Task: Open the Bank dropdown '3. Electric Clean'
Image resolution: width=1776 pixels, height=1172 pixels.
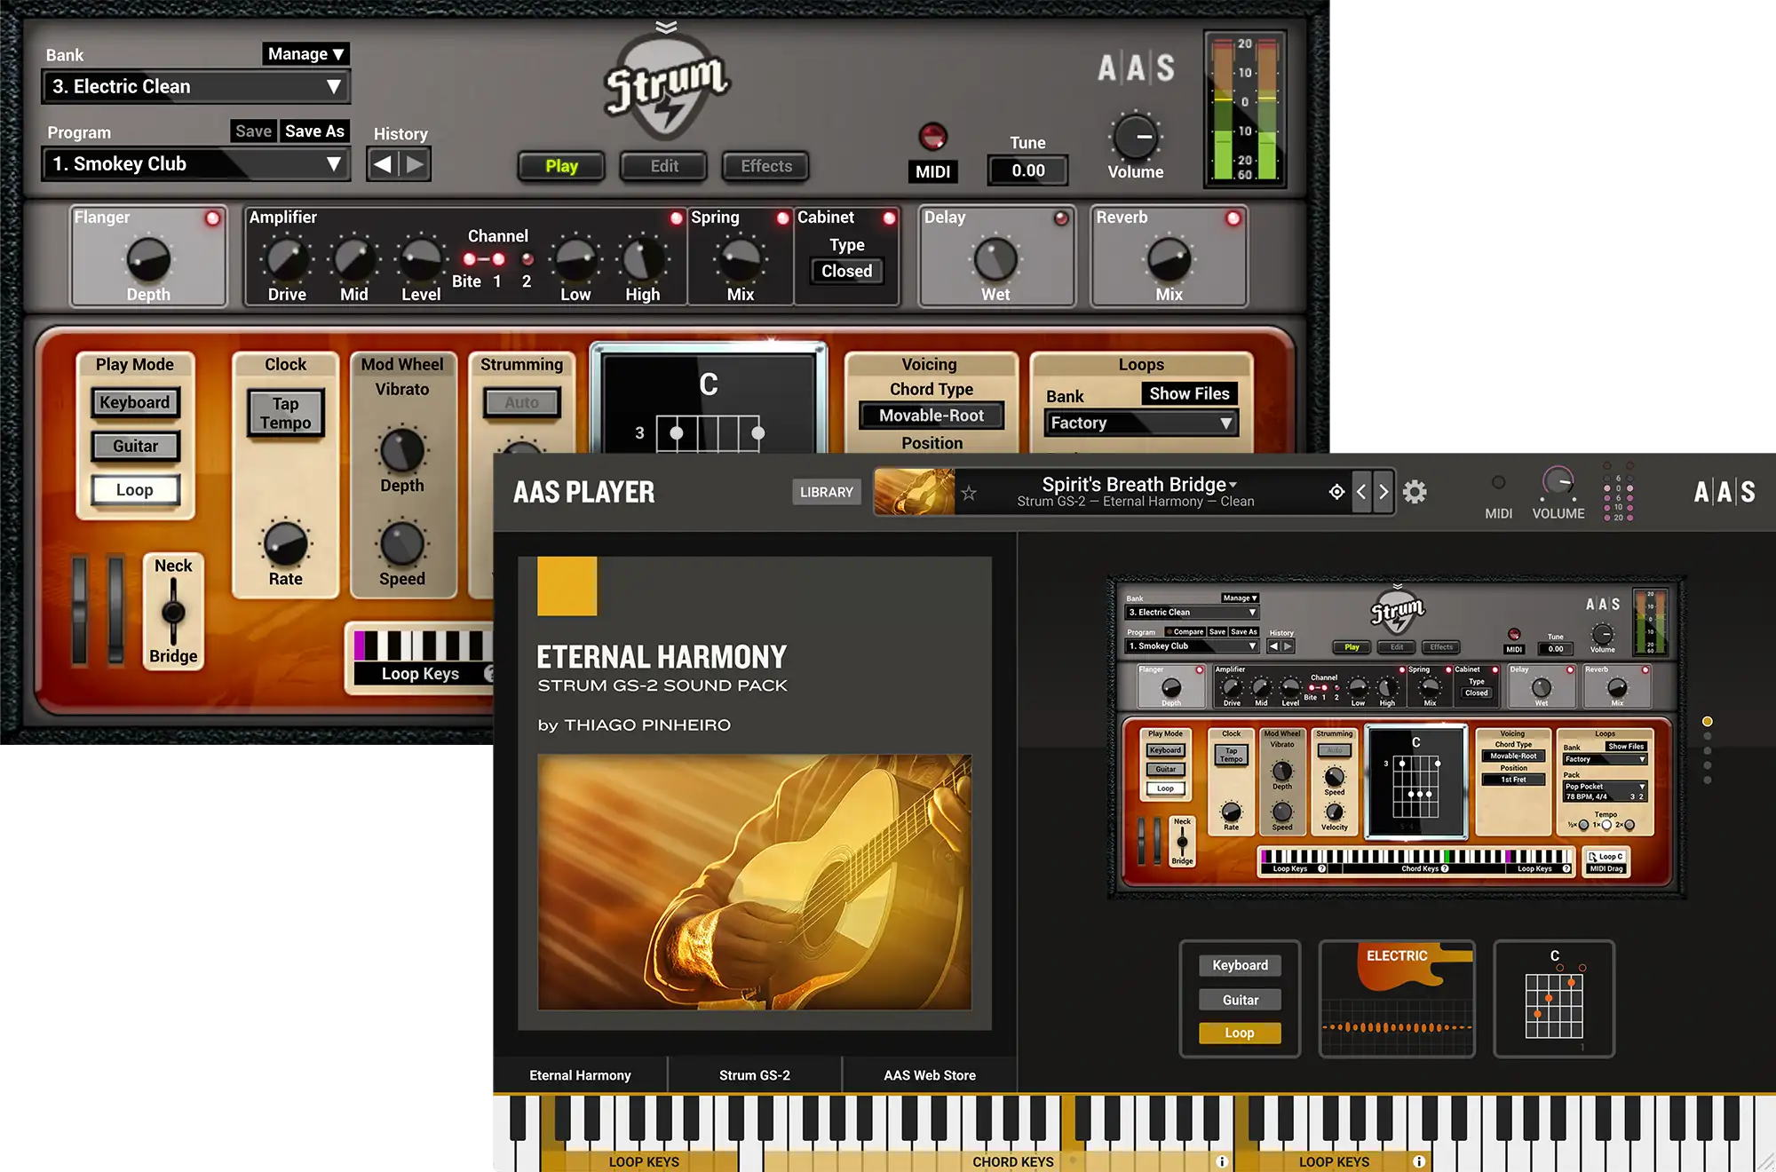Action: coord(196,87)
